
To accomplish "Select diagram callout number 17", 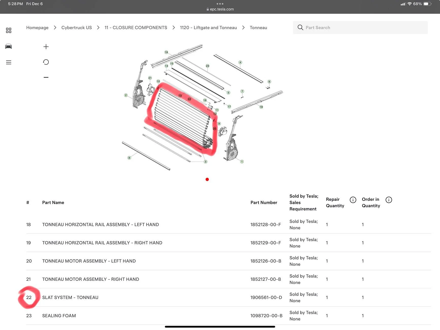I will (229, 107).
